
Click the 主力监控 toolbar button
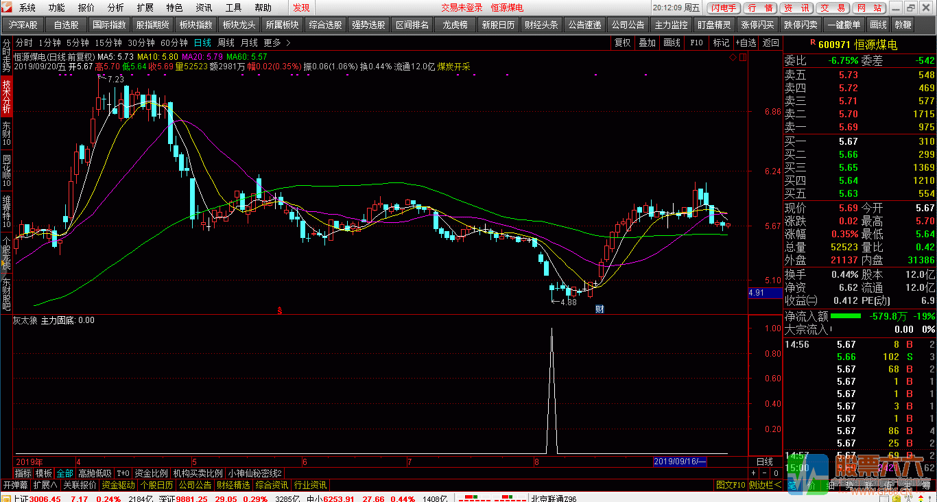coord(671,25)
